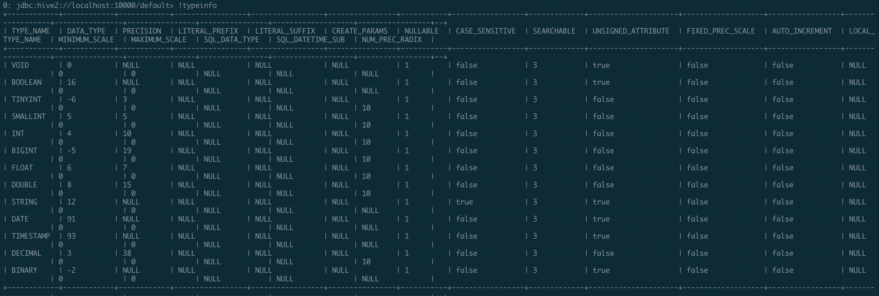Image resolution: width=879 pixels, height=296 pixels.
Task: Click DOUBLE's radix value 10
Action: (366, 193)
